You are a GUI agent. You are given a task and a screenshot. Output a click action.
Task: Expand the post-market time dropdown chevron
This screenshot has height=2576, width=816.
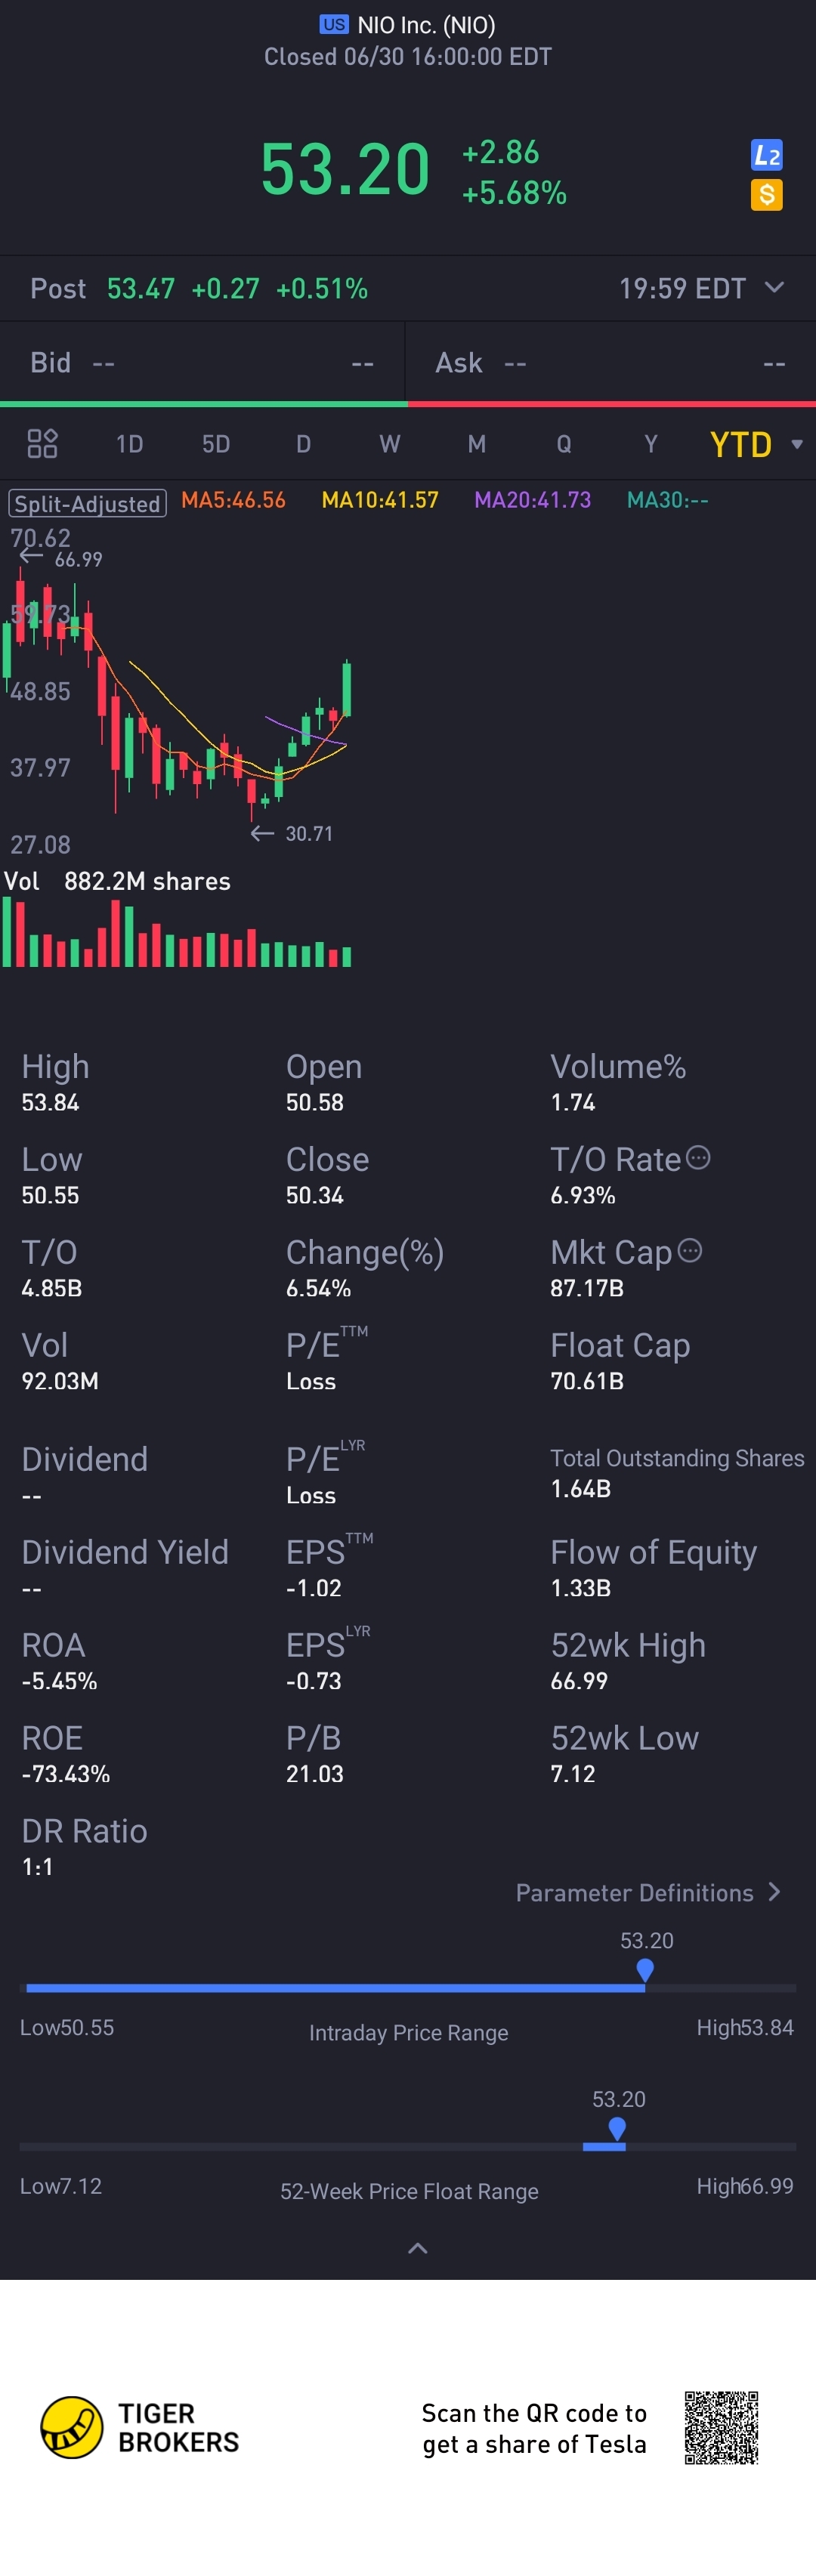click(774, 288)
